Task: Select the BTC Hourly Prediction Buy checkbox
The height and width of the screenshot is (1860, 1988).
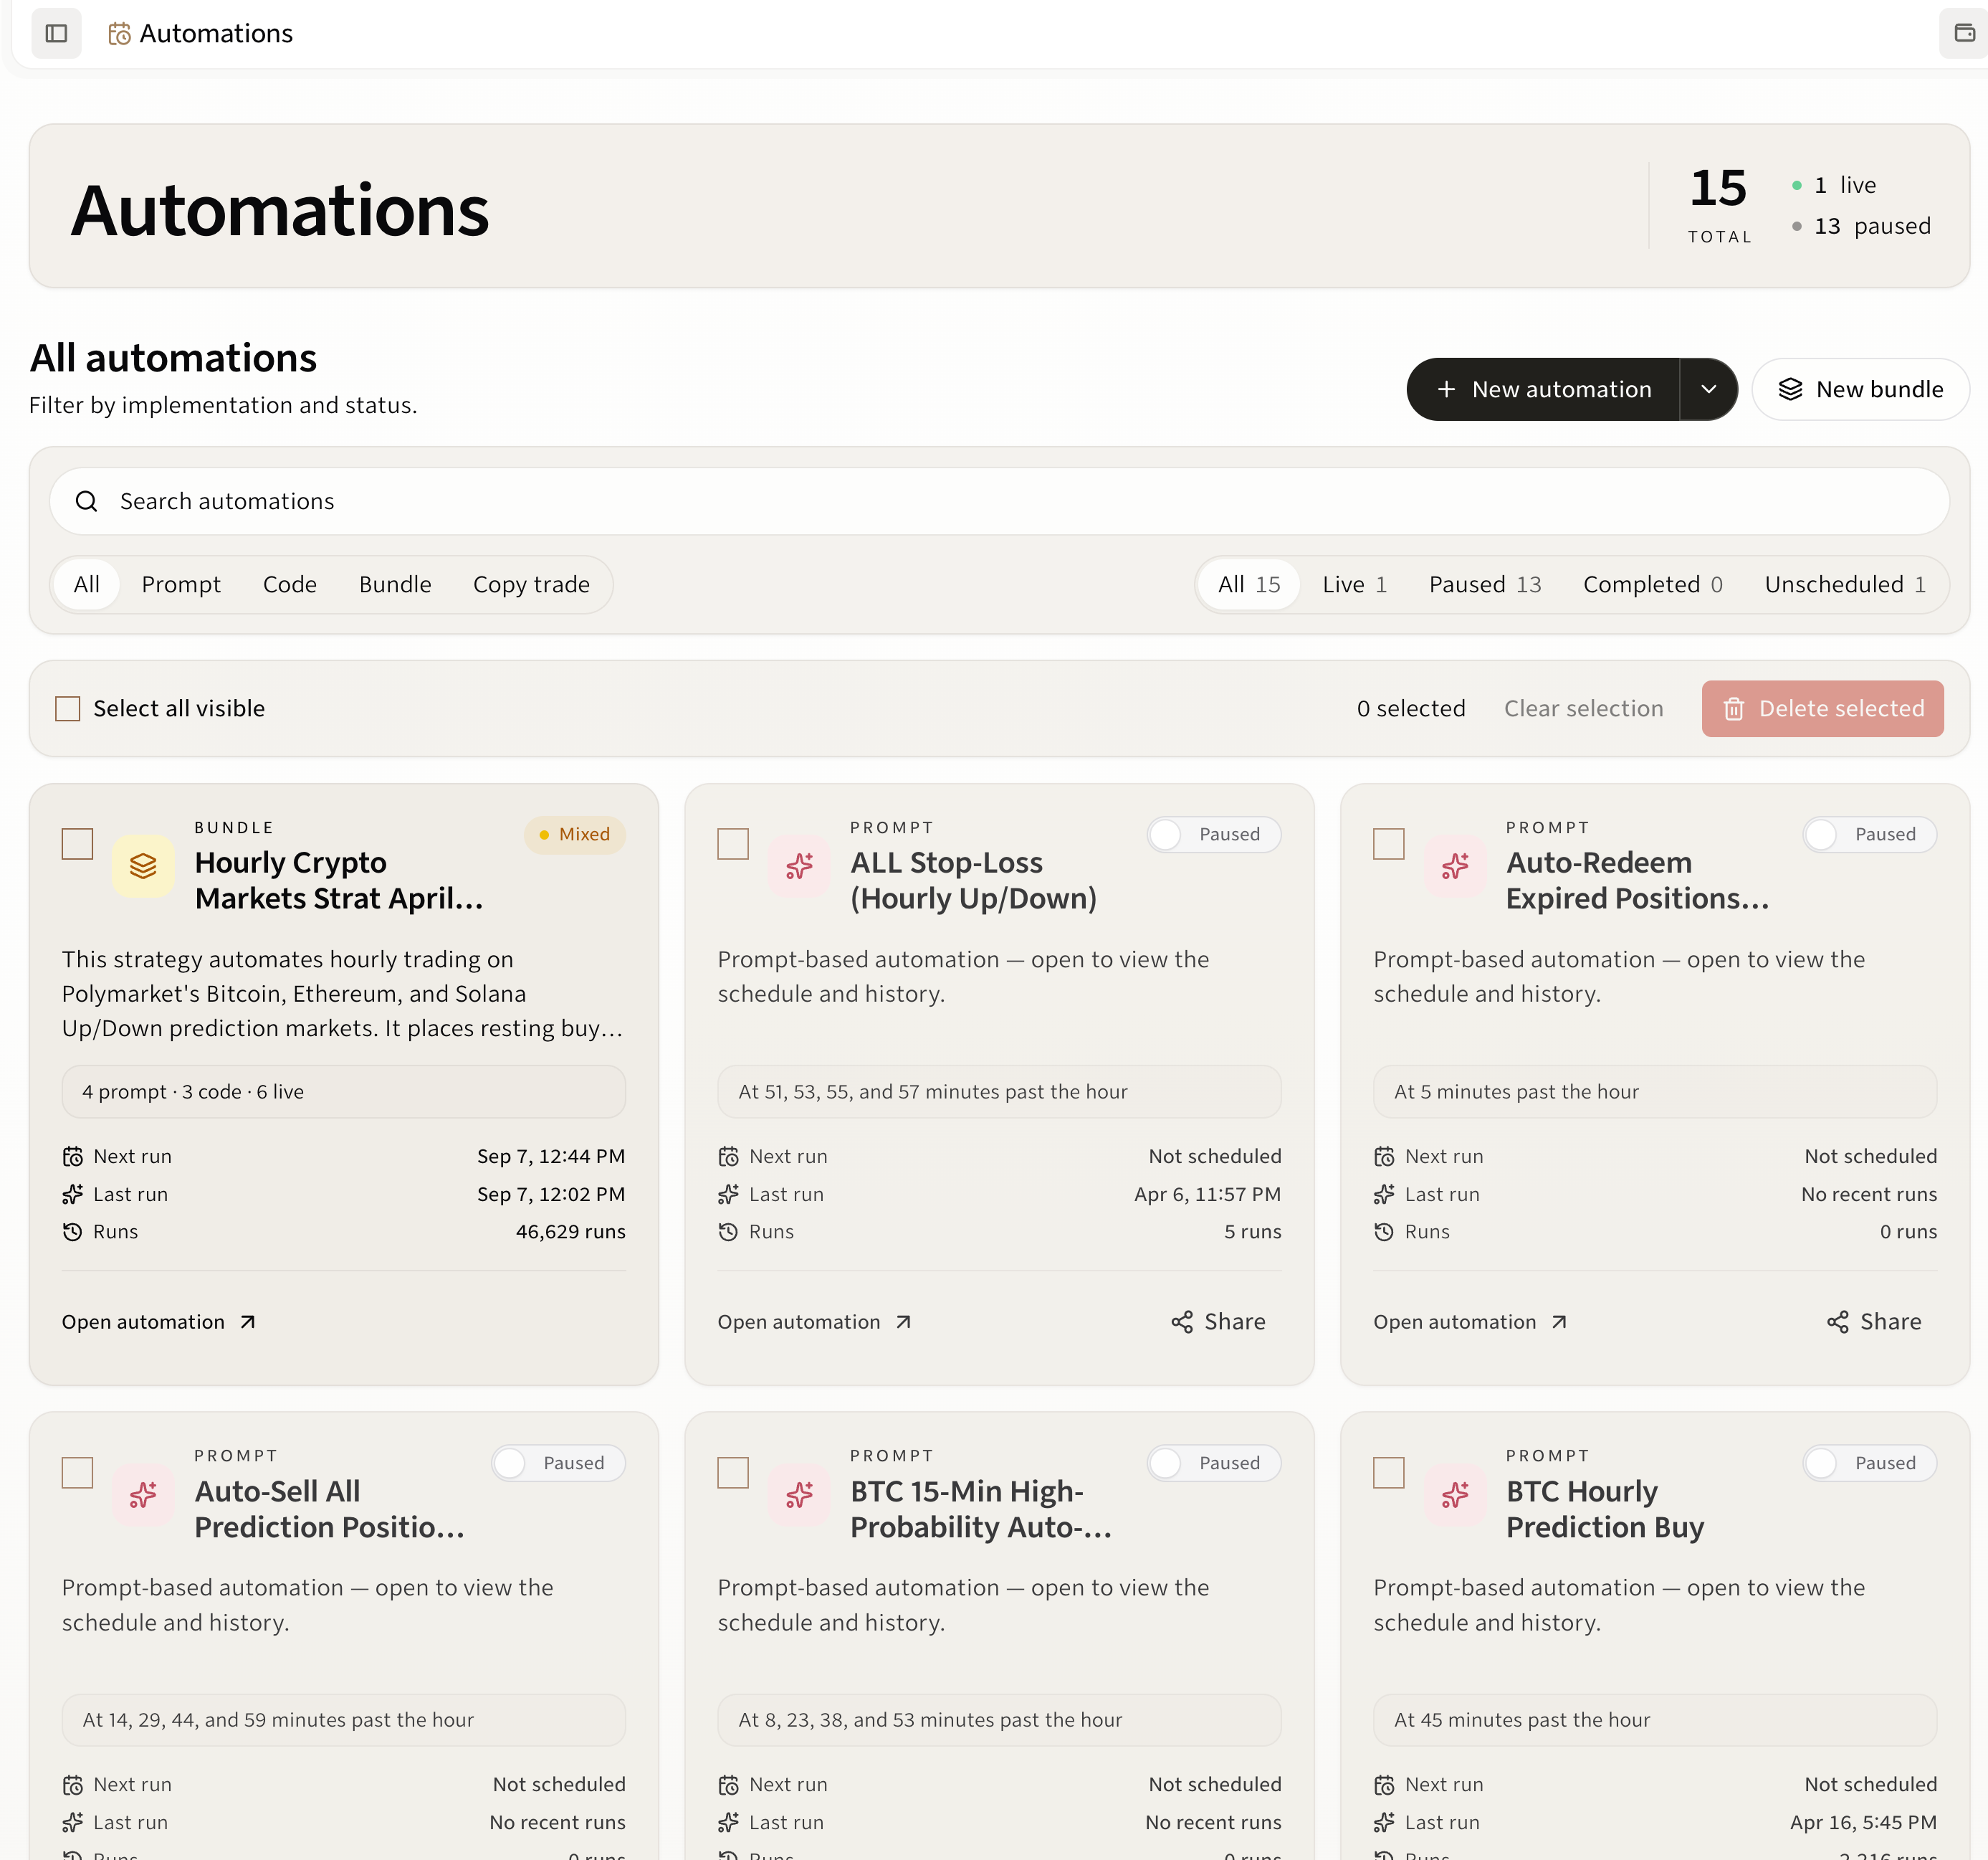Action: click(1388, 1472)
